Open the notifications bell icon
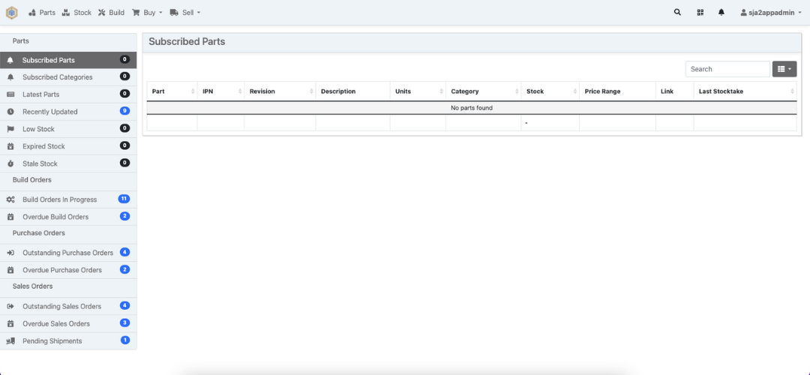 [721, 13]
